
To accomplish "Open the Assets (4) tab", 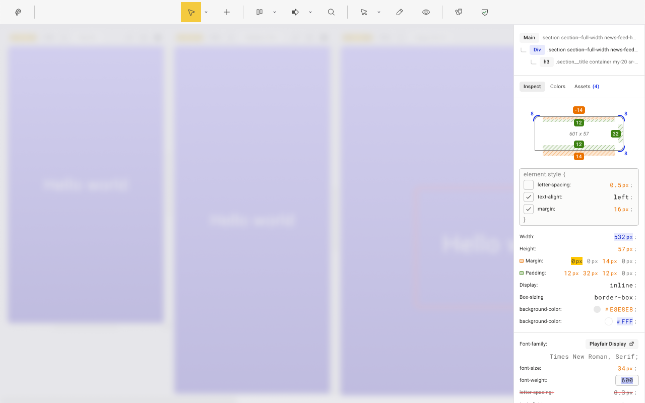I will tap(587, 87).
